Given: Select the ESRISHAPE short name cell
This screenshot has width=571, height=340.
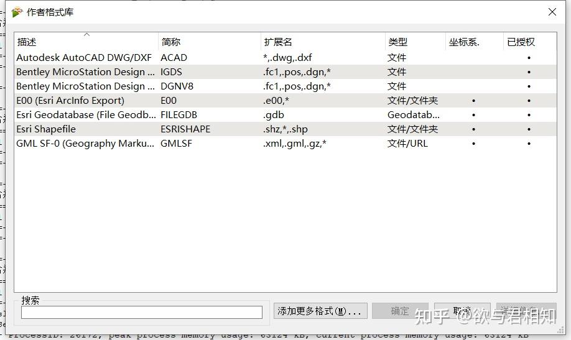Looking at the screenshot, I should point(185,129).
